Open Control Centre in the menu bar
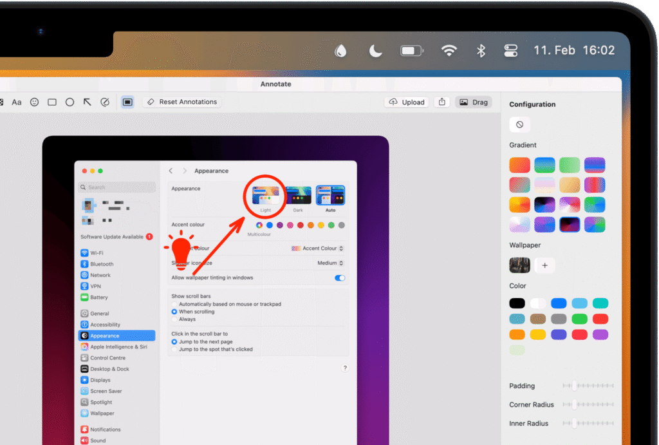Screen dimensions: 659x445 (510, 50)
